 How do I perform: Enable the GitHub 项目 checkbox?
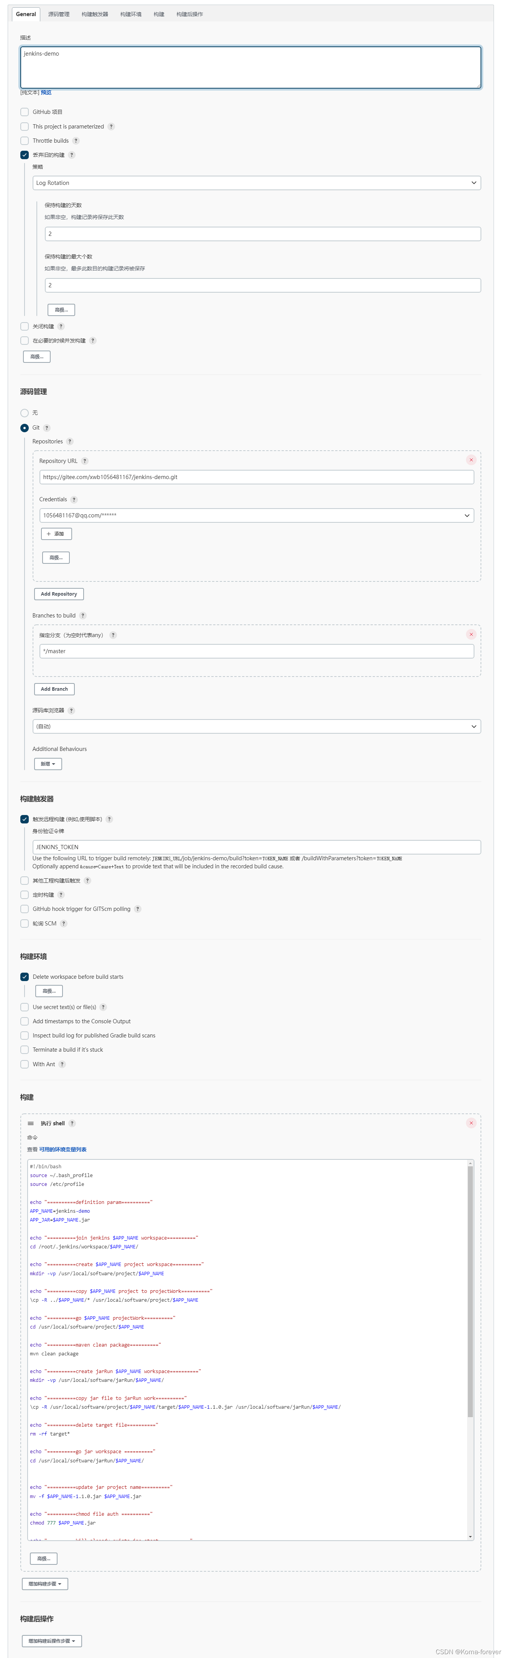[x=25, y=112]
